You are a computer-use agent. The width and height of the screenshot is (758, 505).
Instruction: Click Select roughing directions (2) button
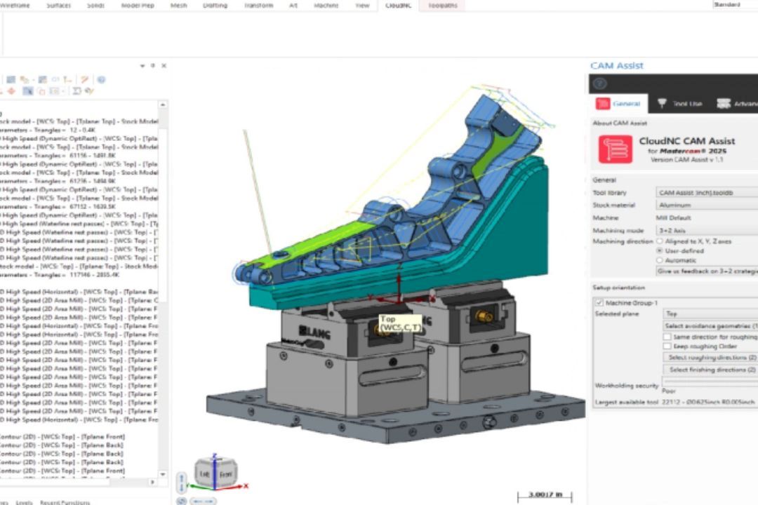click(710, 358)
